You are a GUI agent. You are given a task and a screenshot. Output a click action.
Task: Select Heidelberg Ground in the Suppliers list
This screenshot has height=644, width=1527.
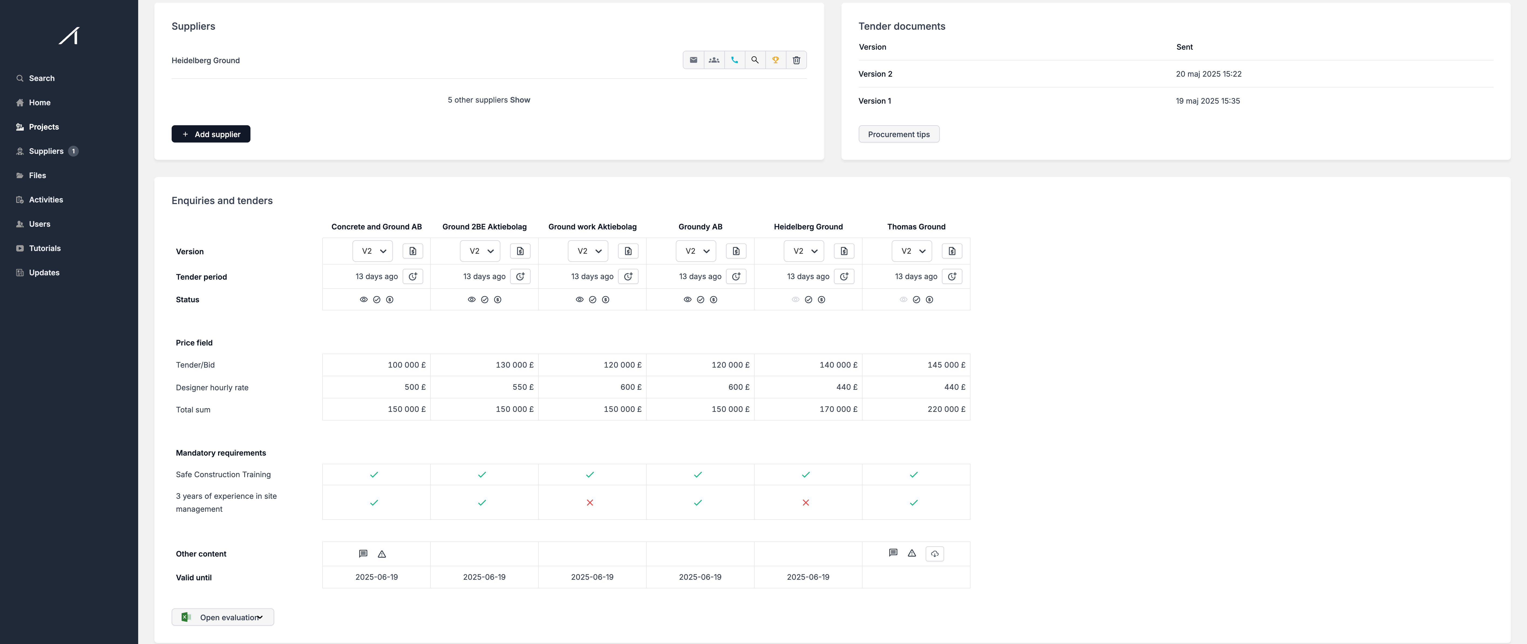pyautogui.click(x=206, y=60)
